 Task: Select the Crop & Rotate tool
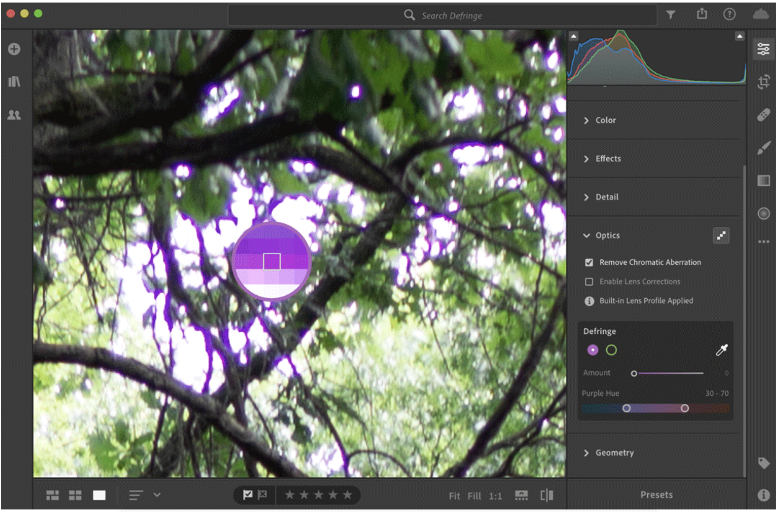[763, 82]
